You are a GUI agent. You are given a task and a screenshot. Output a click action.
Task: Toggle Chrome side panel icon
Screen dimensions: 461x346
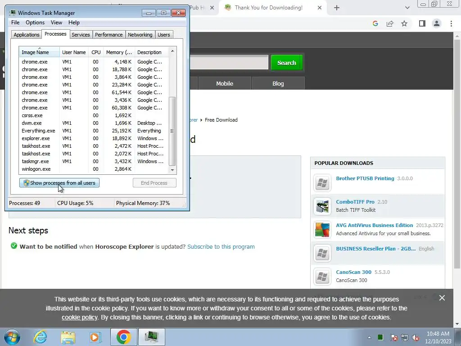(422, 23)
